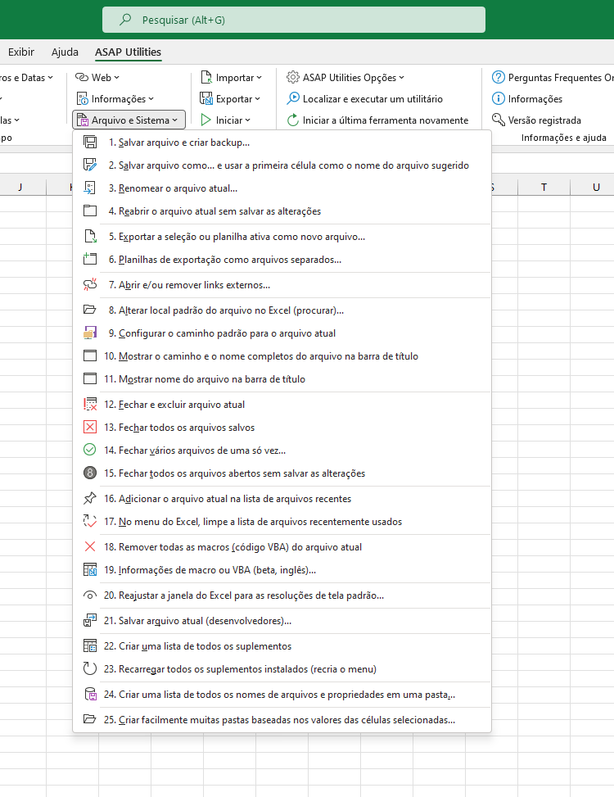Image resolution: width=614 pixels, height=797 pixels.
Task: Open the Exportar dropdown
Action: (x=231, y=98)
